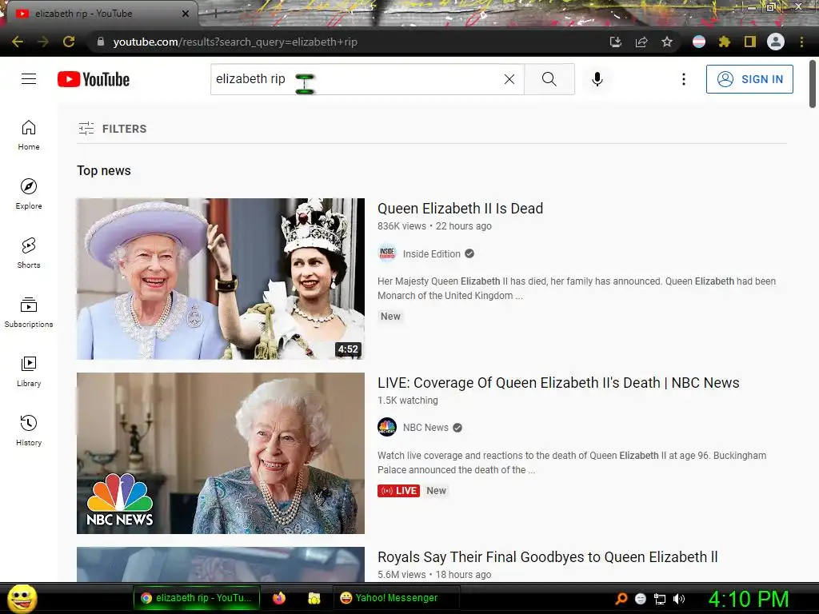Click the page vertical scrollbar
This screenshot has width=819, height=614.
[813, 83]
